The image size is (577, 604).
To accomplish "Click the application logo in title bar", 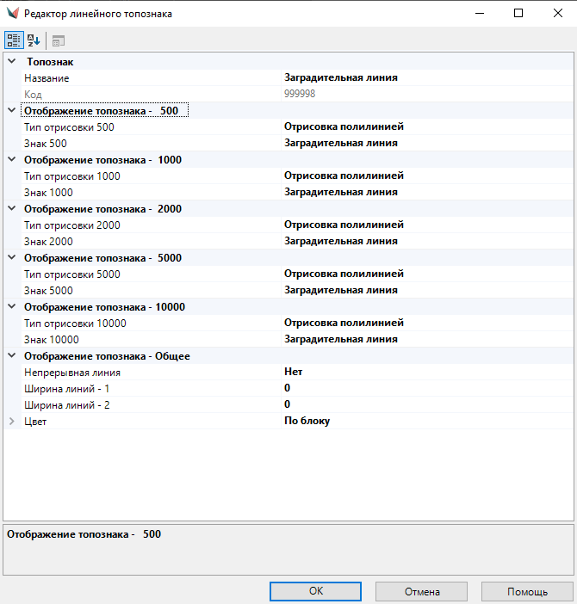I will click(x=12, y=14).
